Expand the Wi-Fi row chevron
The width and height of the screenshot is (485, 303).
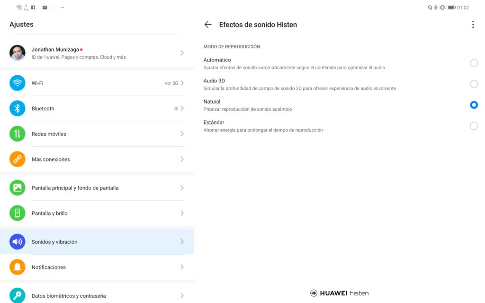click(182, 83)
